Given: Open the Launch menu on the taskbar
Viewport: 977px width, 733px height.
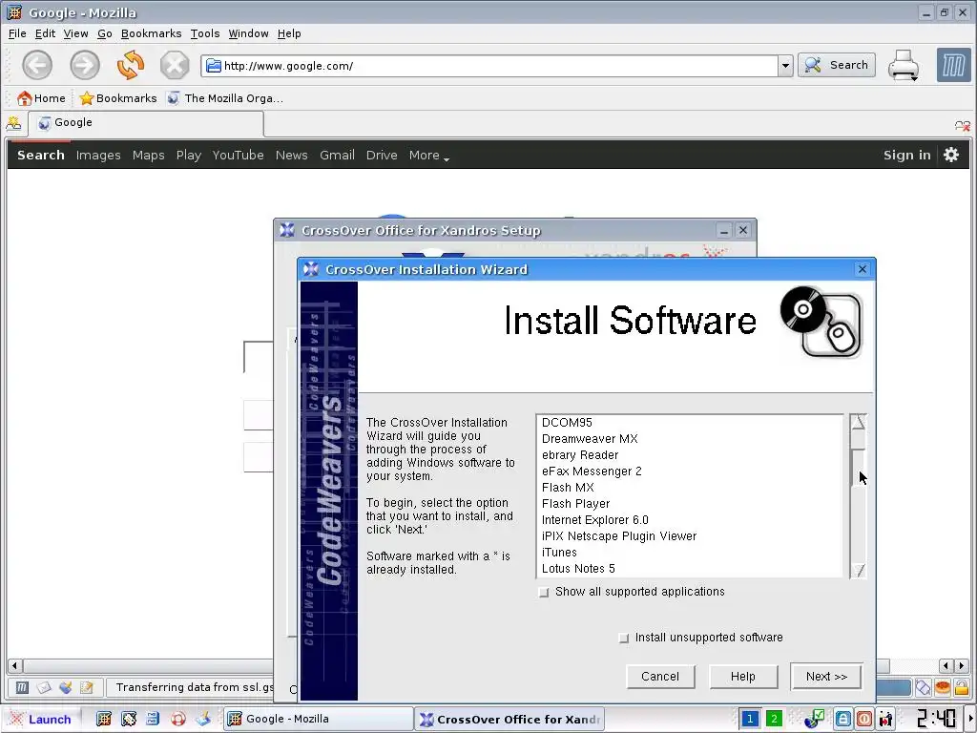Looking at the screenshot, I should click(41, 720).
